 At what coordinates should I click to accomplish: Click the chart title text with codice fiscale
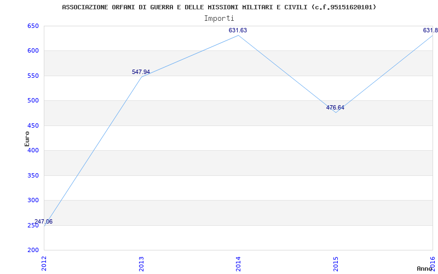click(219, 7)
